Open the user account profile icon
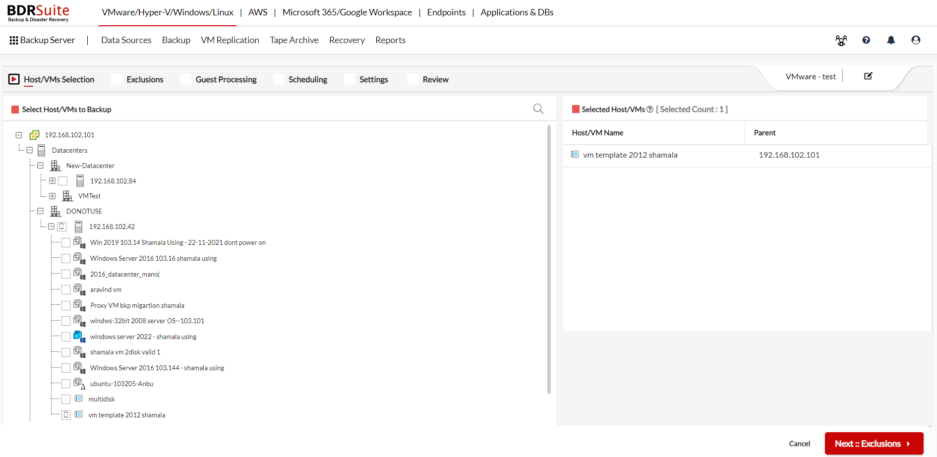Image resolution: width=937 pixels, height=457 pixels. 916,40
